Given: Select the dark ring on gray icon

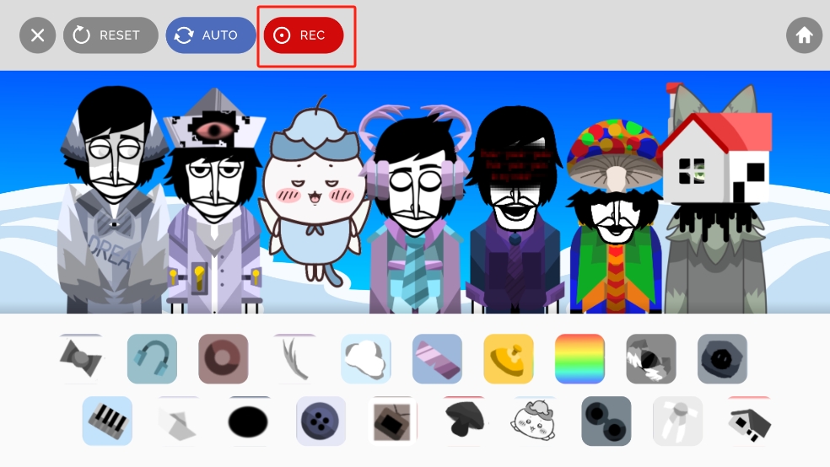Looking at the screenshot, I should [x=723, y=358].
